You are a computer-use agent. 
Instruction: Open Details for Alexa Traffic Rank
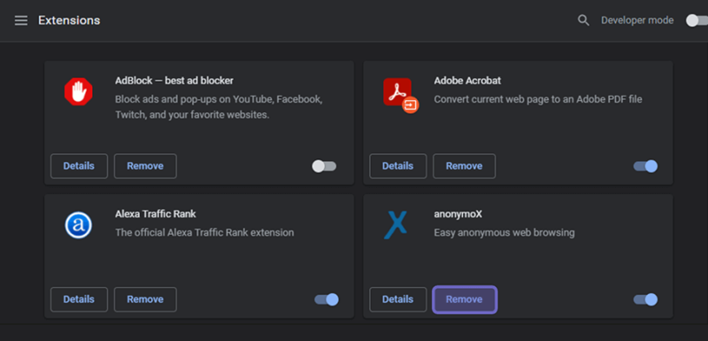tap(79, 299)
